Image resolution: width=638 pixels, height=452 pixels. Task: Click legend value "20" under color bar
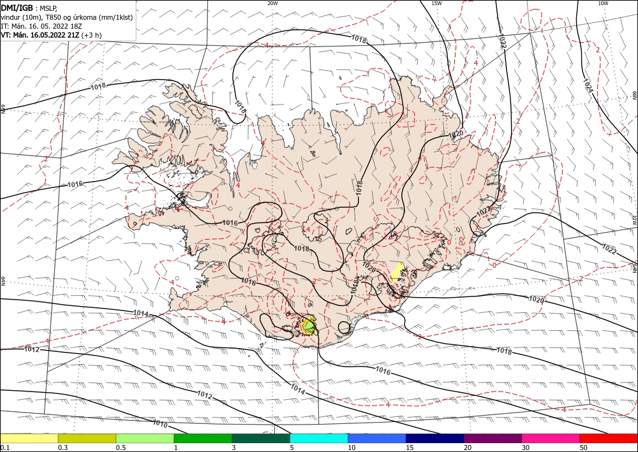tap(468, 448)
